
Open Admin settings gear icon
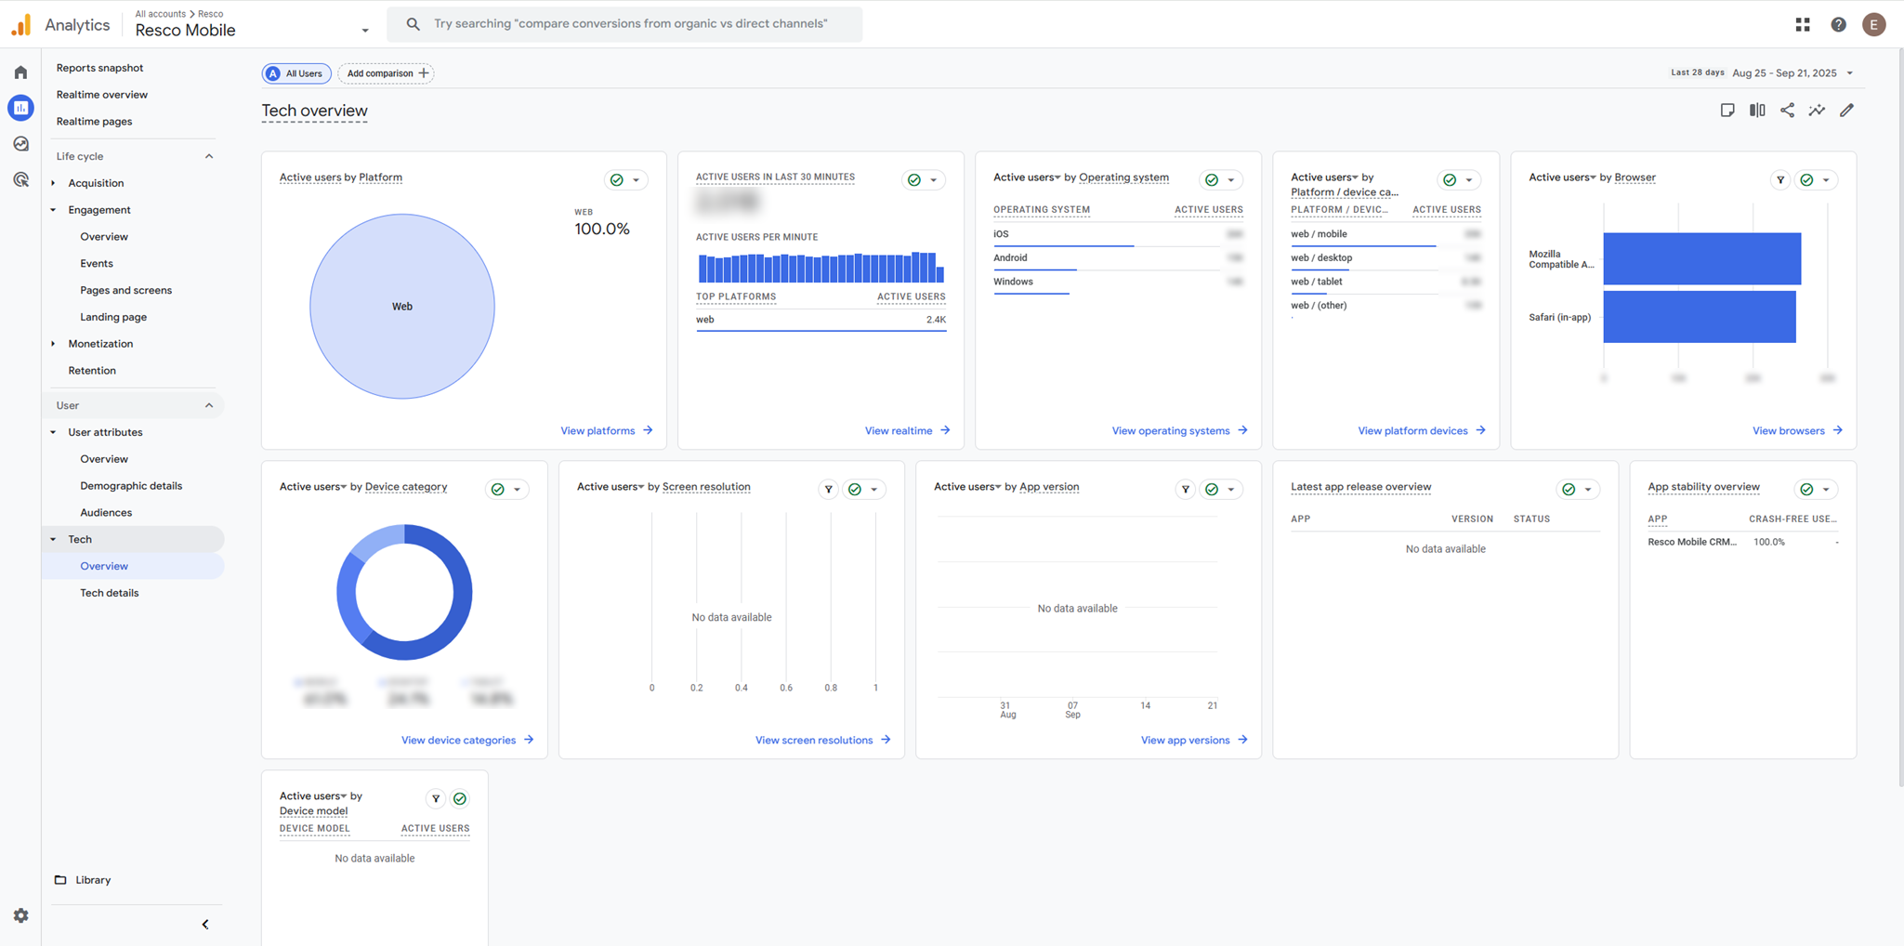pyautogui.click(x=20, y=915)
